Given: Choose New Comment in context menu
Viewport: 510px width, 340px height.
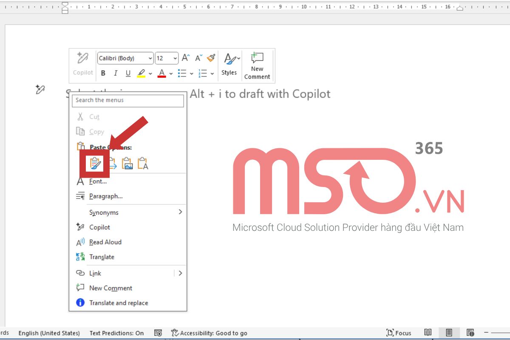Looking at the screenshot, I should [128, 288].
